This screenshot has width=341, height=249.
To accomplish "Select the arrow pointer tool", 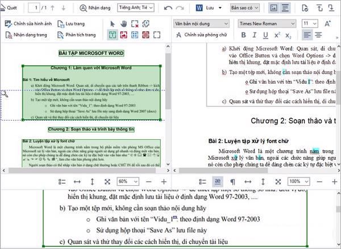I will [x=113, y=24].
